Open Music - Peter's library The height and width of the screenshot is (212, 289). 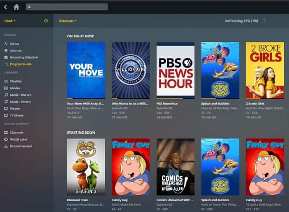point(20,102)
